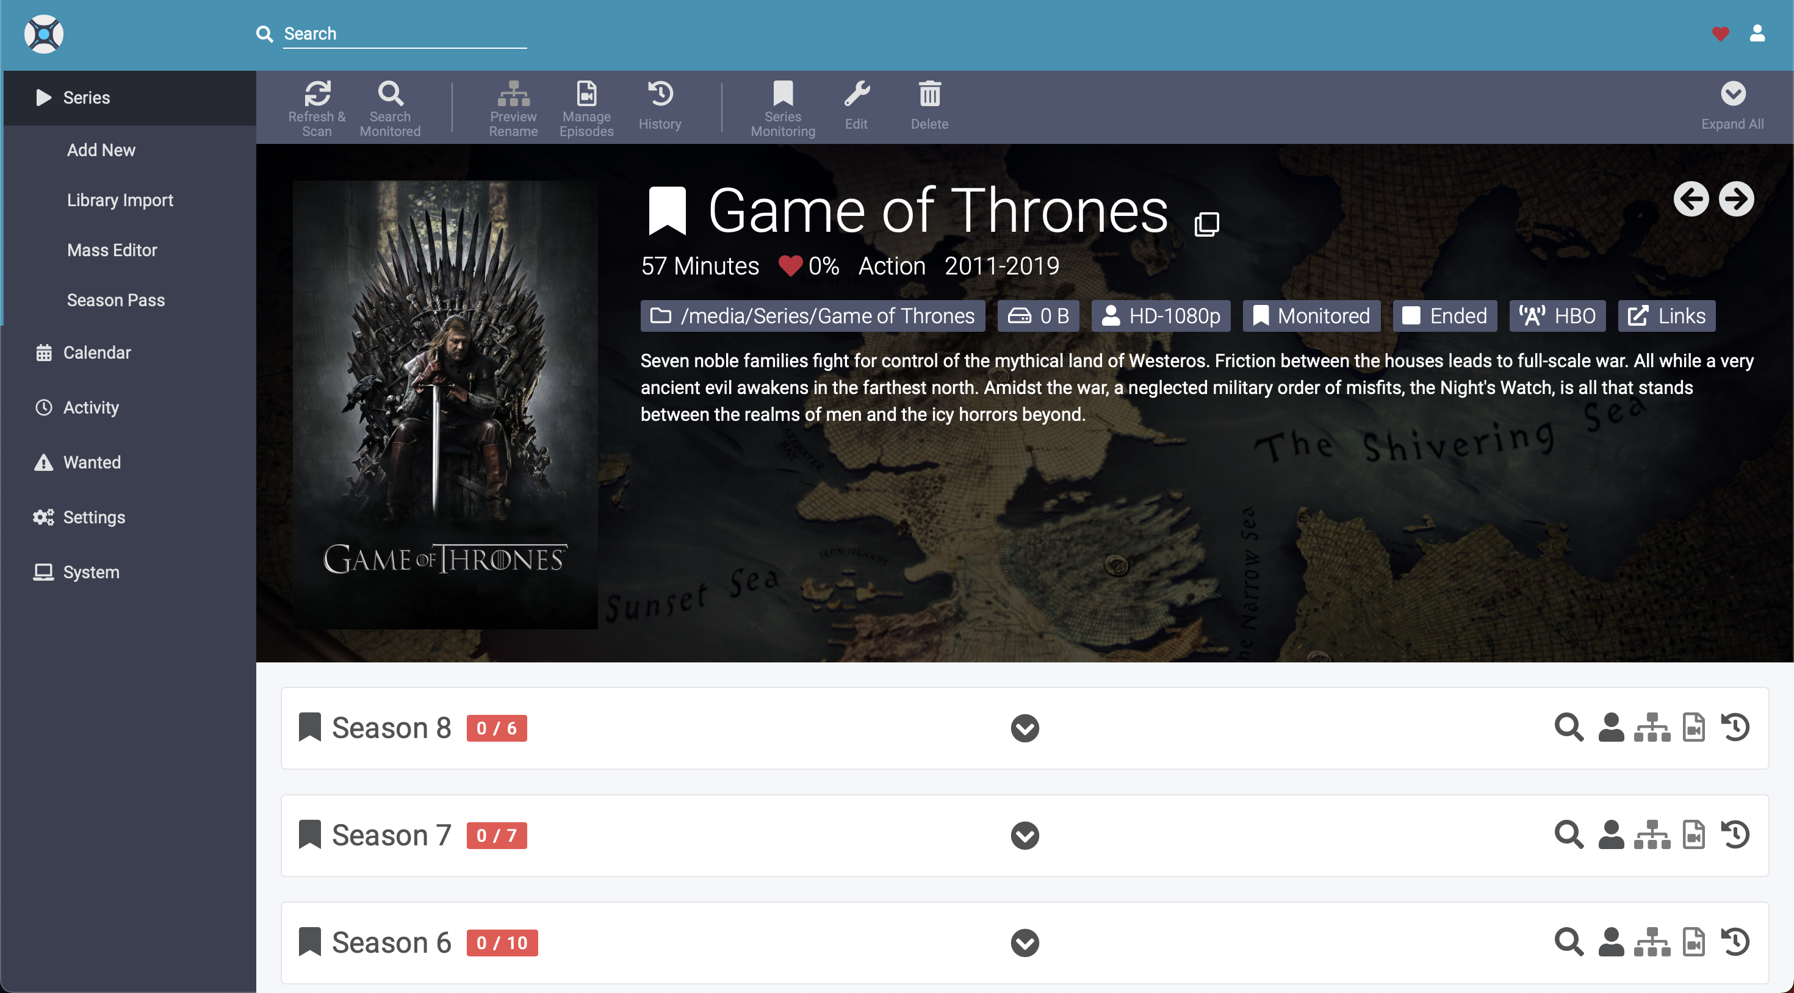Open Preview Rename in toolbar
The height and width of the screenshot is (993, 1794).
pos(513,108)
